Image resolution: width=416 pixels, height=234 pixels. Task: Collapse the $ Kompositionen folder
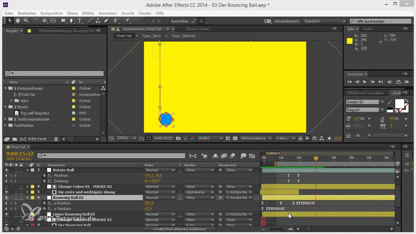click(x=6, y=88)
